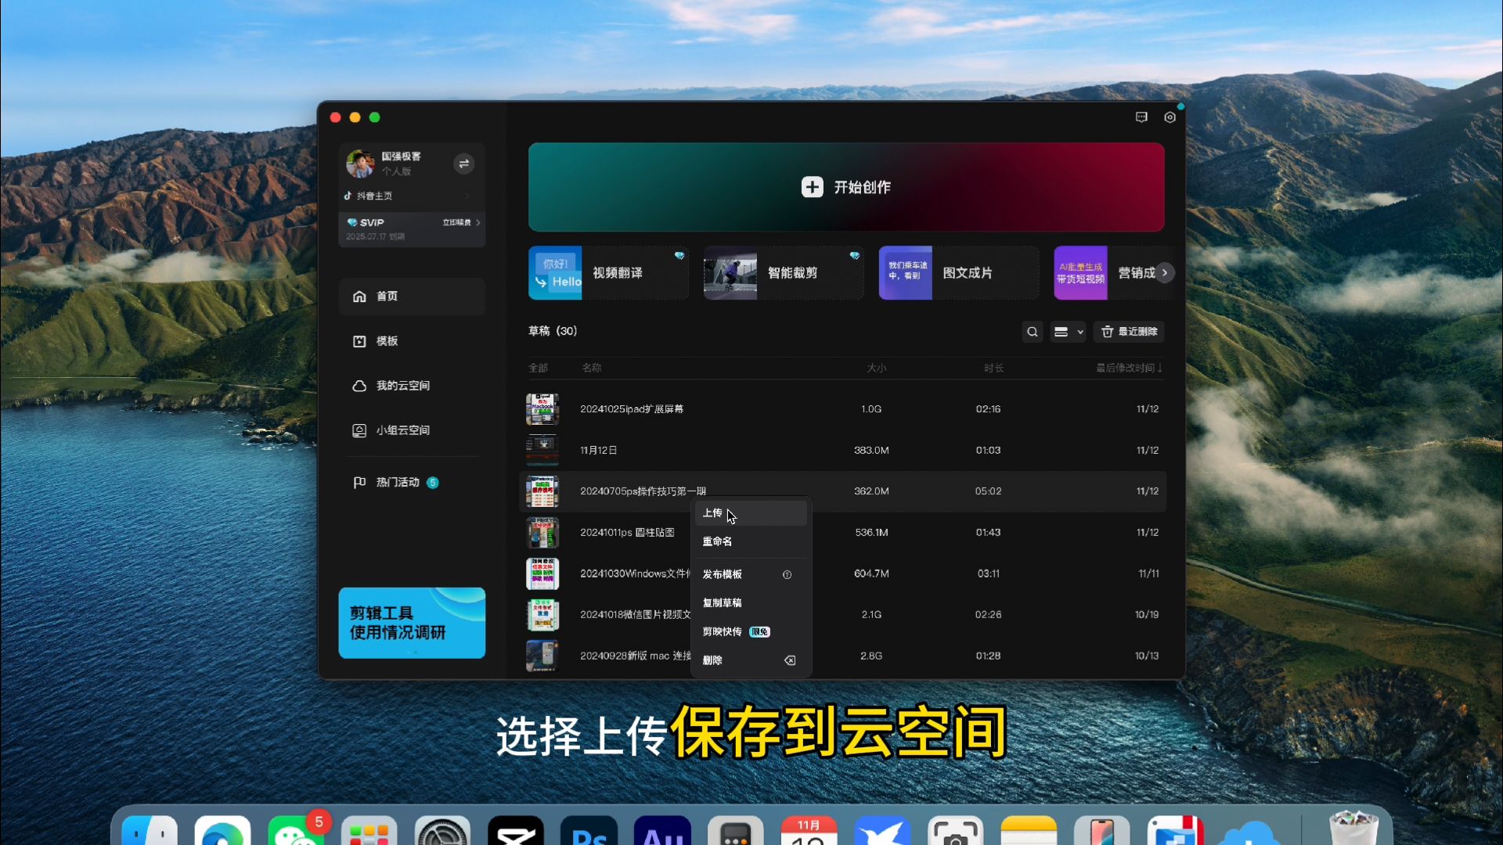The height and width of the screenshot is (845, 1503).
Task: Sort drafts by 最后修改时间 column
Action: point(1129,368)
